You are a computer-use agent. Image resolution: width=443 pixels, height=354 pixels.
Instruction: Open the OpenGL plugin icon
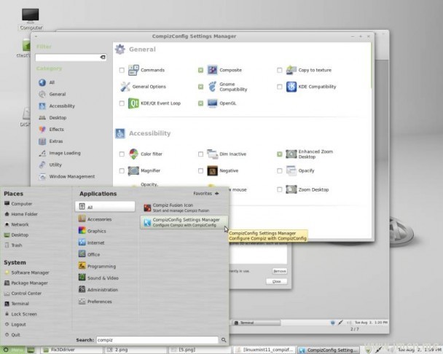[x=213, y=103]
